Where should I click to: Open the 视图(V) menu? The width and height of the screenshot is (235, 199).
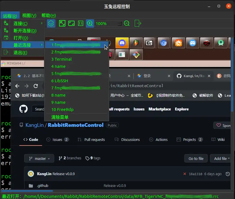(29, 16)
